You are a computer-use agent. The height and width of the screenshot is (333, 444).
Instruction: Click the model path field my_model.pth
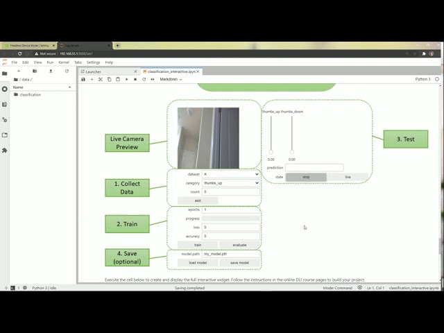(x=231, y=254)
